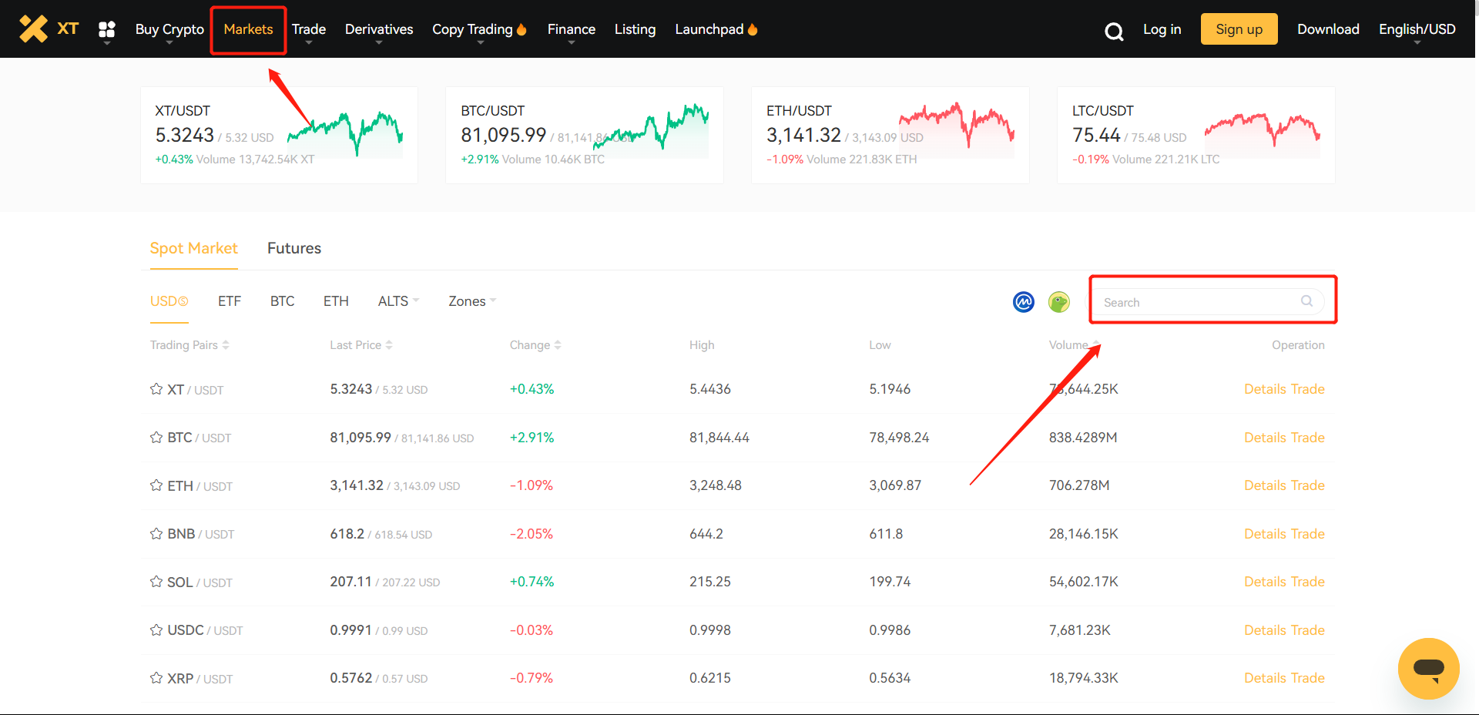
Task: Click the CoinMarketCap blue icon
Action: pyautogui.click(x=1023, y=302)
